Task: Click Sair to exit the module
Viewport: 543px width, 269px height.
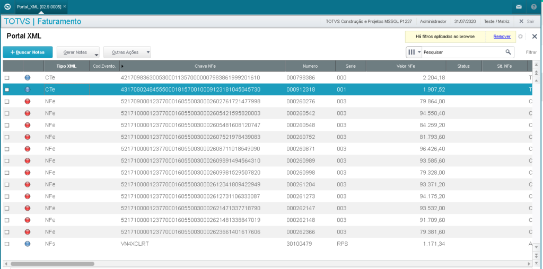Action: tap(527, 21)
